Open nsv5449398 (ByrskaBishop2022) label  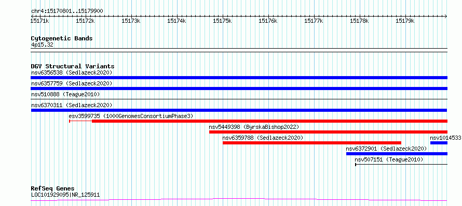254,127
